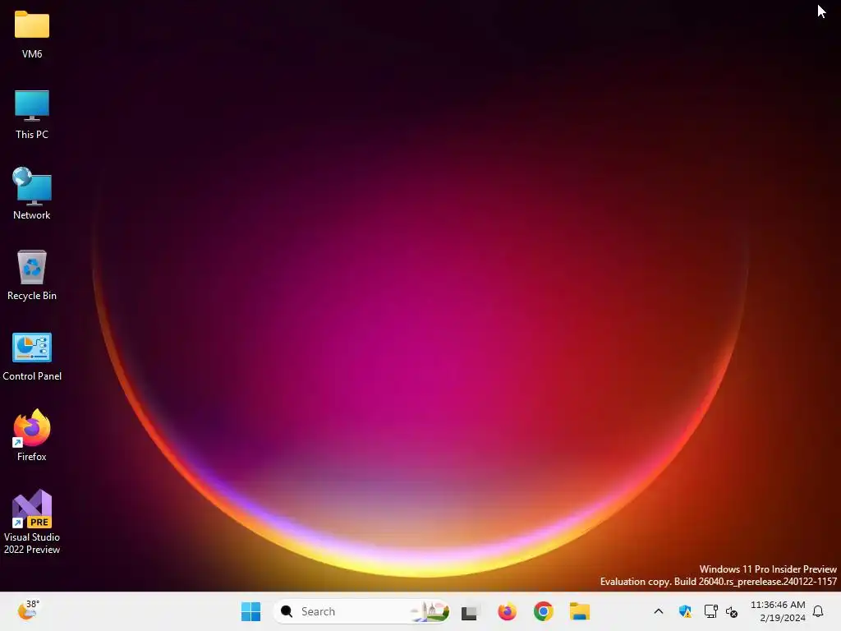Open Windows Security tray icon with warning
Viewport: 841px width, 631px height.
(685, 611)
